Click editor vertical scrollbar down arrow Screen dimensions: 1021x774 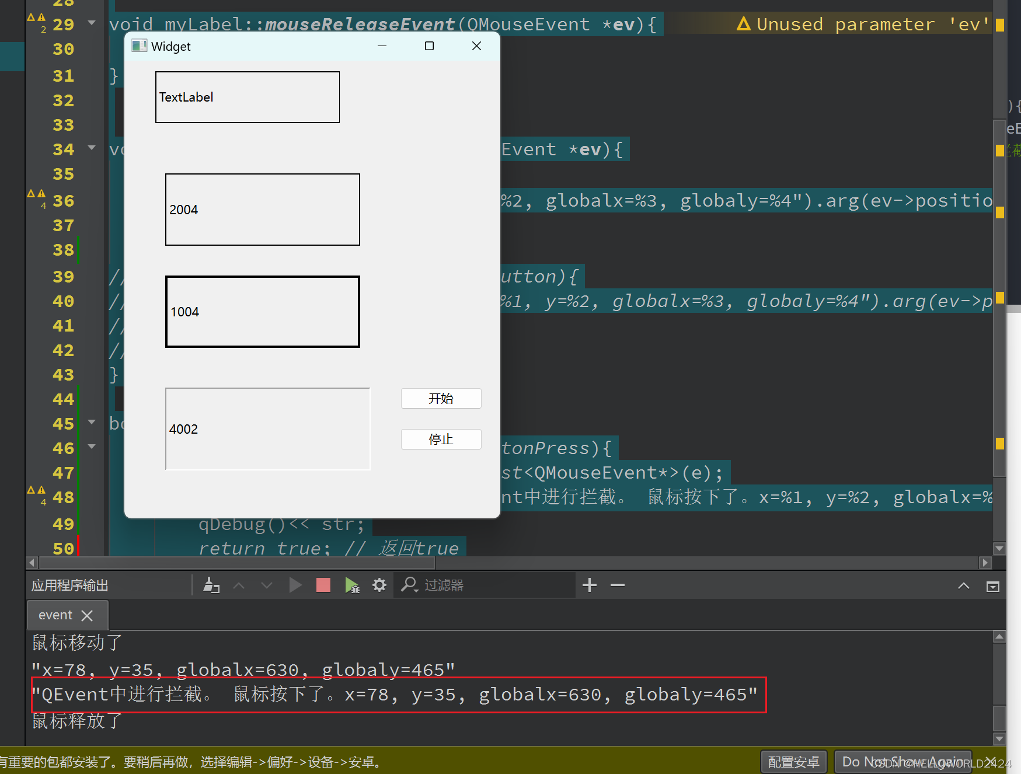click(x=999, y=549)
